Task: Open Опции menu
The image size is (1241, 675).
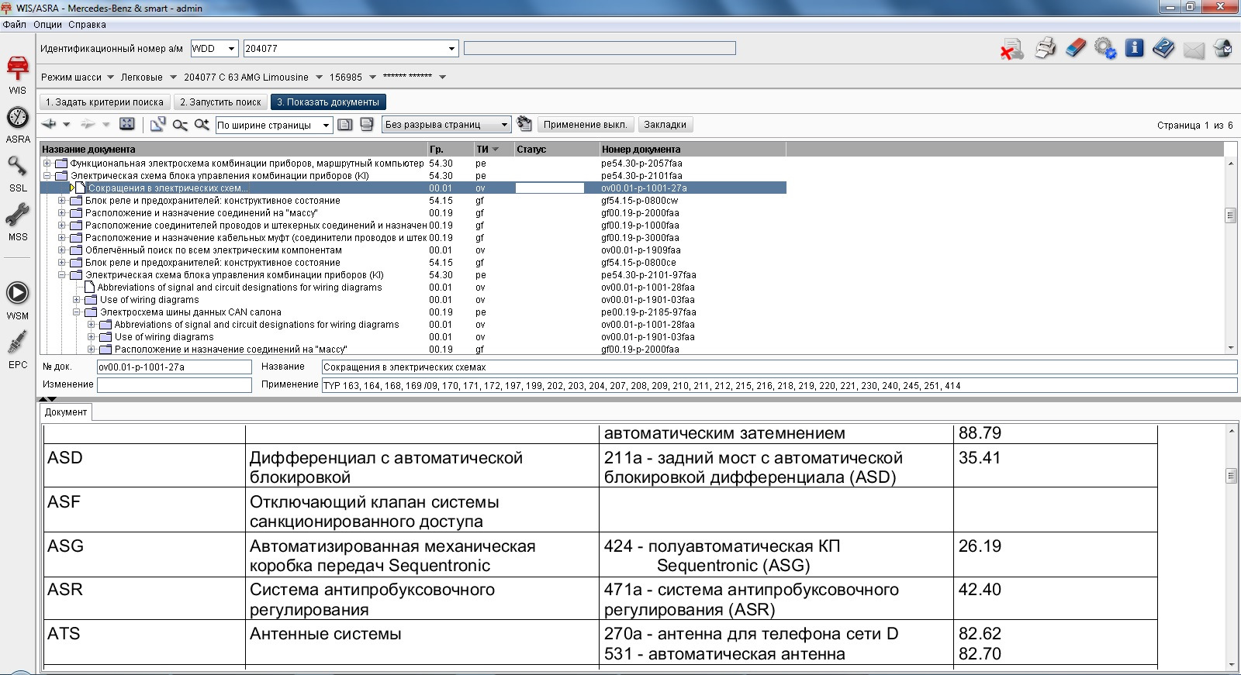Action: (x=47, y=25)
